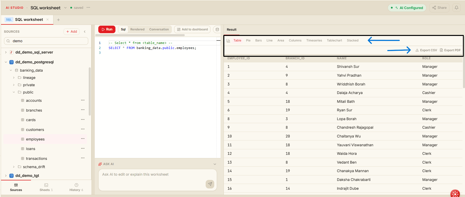Click the dd_demo_tgt database icon

[11, 176]
